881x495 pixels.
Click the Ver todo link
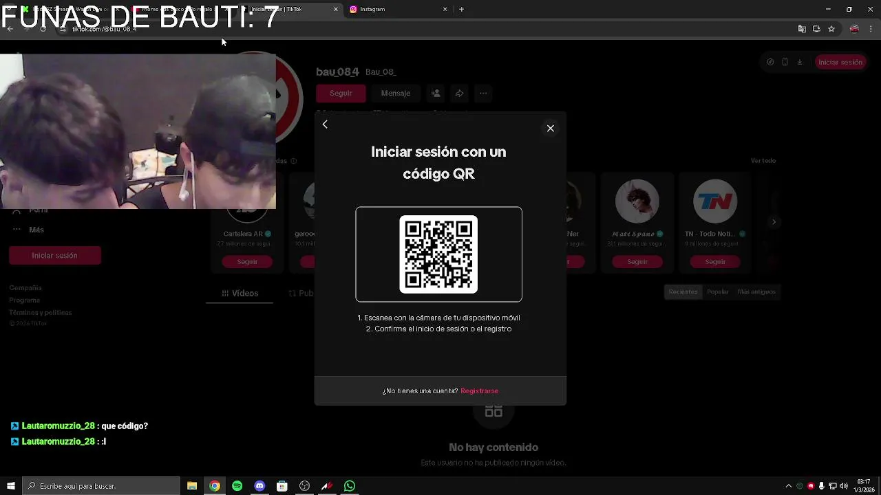(x=763, y=161)
